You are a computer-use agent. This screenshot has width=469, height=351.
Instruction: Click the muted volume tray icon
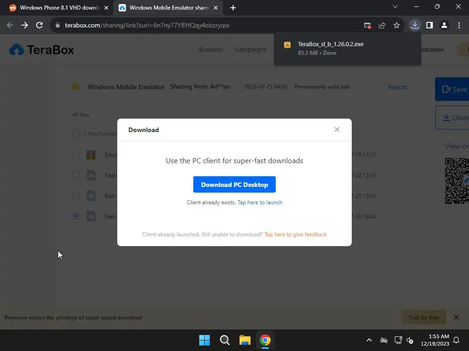pyautogui.click(x=410, y=340)
